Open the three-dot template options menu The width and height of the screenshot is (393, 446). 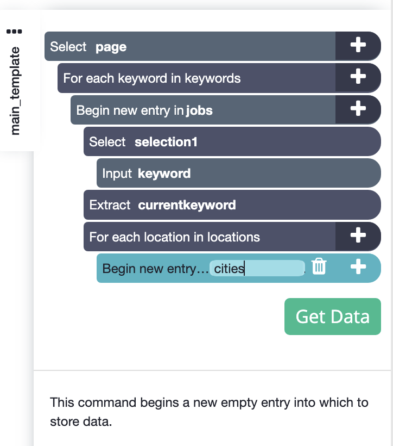point(14,32)
